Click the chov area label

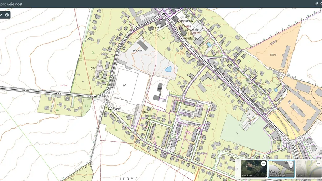tap(273, 55)
